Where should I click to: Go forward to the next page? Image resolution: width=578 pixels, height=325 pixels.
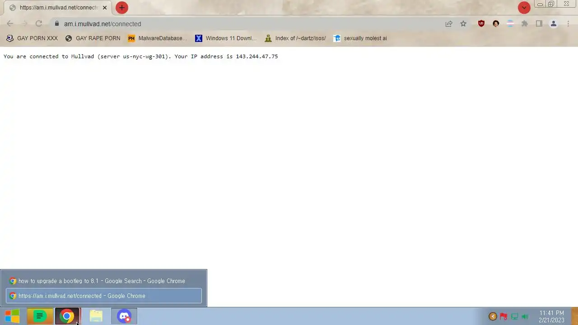[24, 24]
